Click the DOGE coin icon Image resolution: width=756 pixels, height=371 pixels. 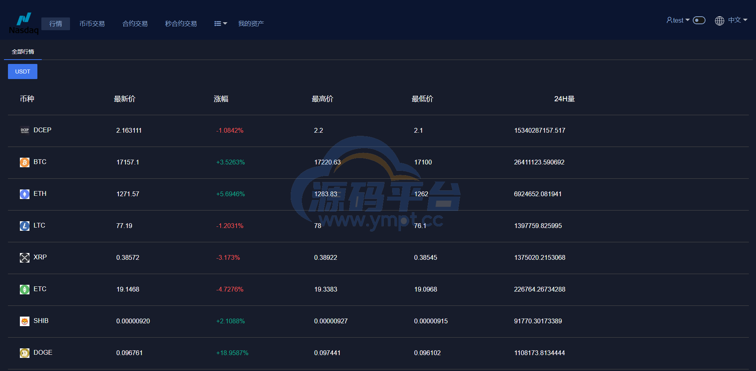pos(25,353)
